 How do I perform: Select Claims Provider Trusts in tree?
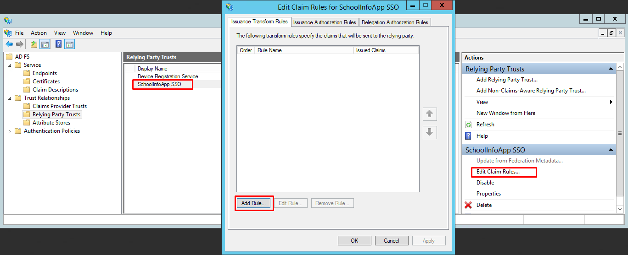click(x=60, y=106)
